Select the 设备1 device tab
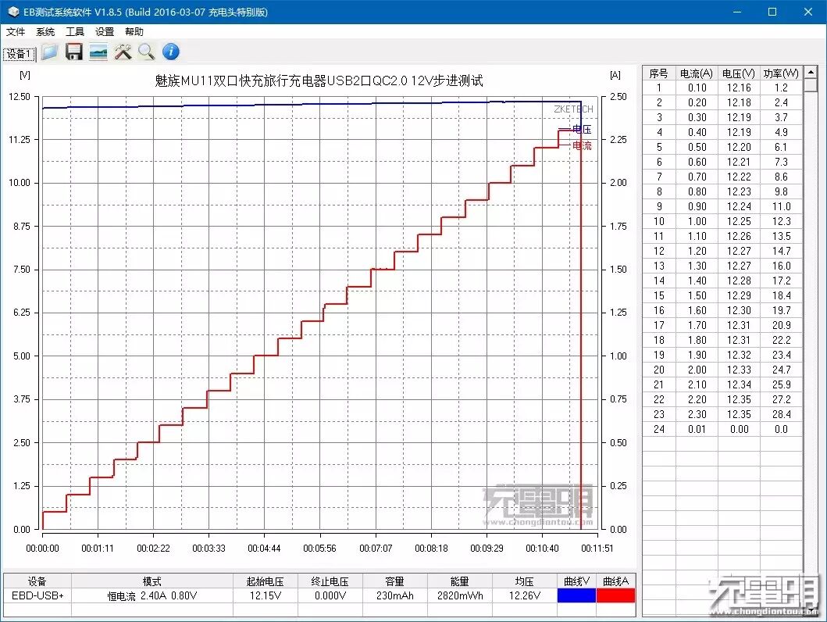The image size is (827, 622). pyautogui.click(x=19, y=54)
